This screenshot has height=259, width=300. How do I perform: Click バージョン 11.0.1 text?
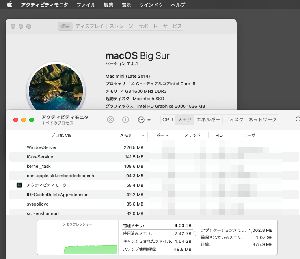click(x=122, y=64)
